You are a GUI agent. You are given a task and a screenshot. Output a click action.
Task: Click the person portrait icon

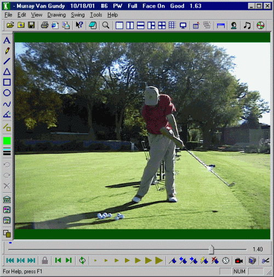click(234, 25)
